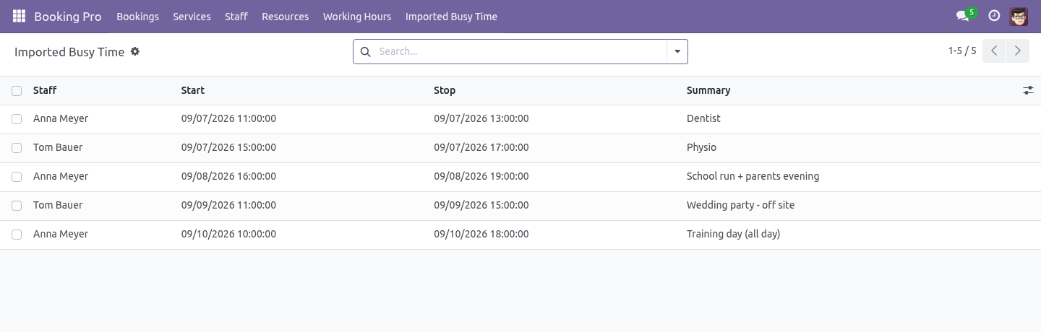Open the Staff menu
Image resolution: width=1041 pixels, height=332 pixels.
(236, 17)
